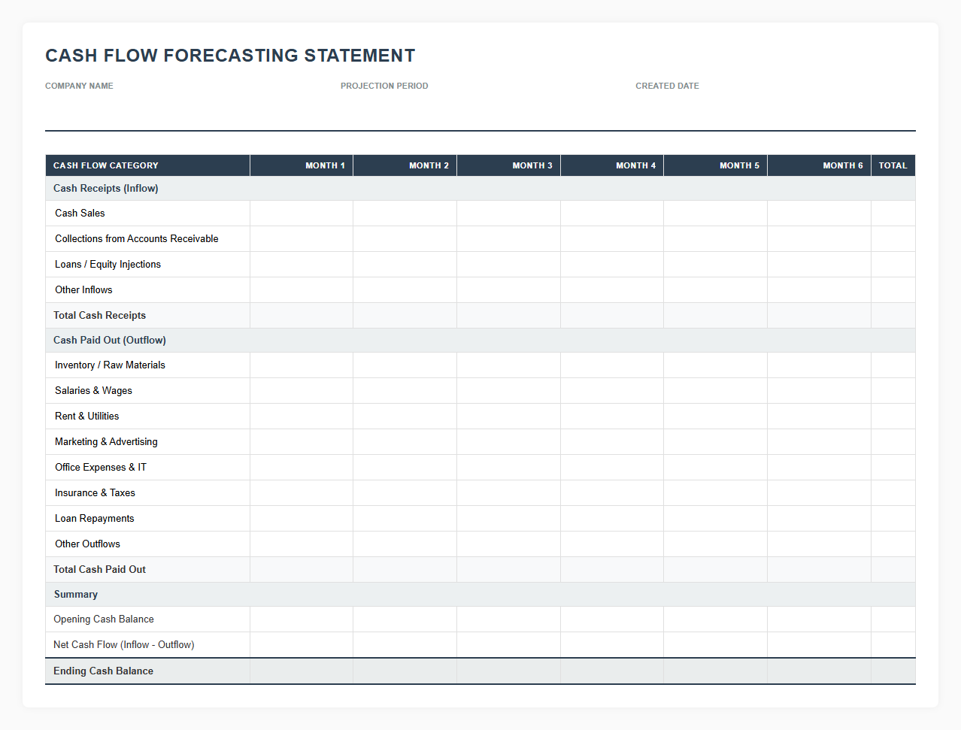This screenshot has height=730, width=961.
Task: Select the Cash Receipts (Inflow) section row
Action: [x=480, y=189]
